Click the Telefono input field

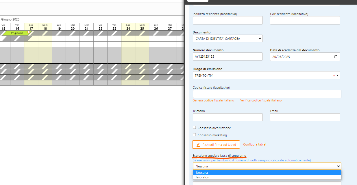(x=227, y=117)
